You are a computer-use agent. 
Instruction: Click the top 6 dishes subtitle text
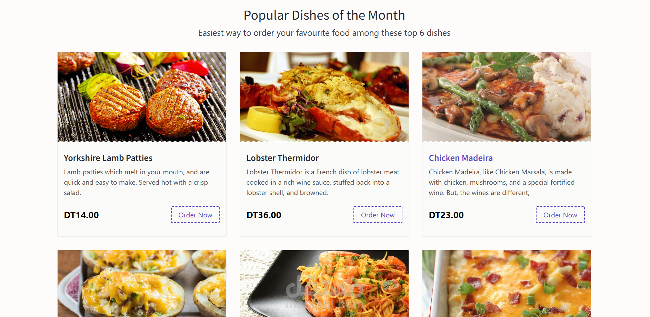[x=324, y=33]
